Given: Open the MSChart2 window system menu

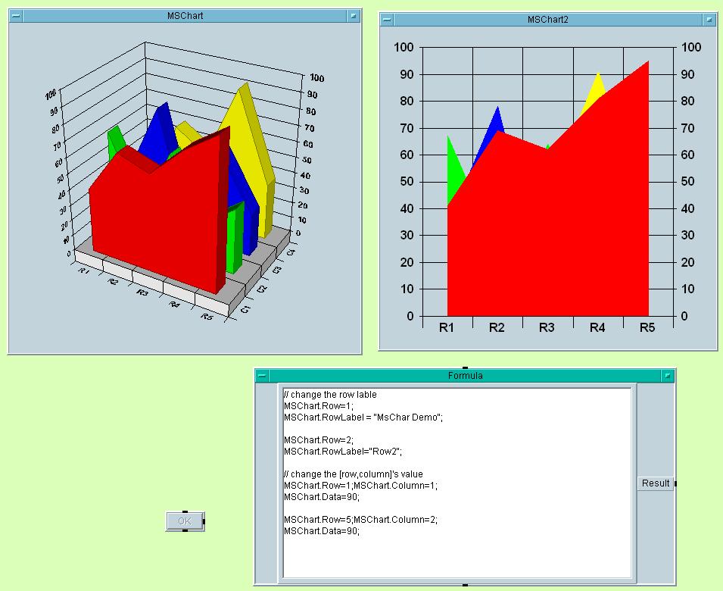Looking at the screenshot, I should [387, 20].
